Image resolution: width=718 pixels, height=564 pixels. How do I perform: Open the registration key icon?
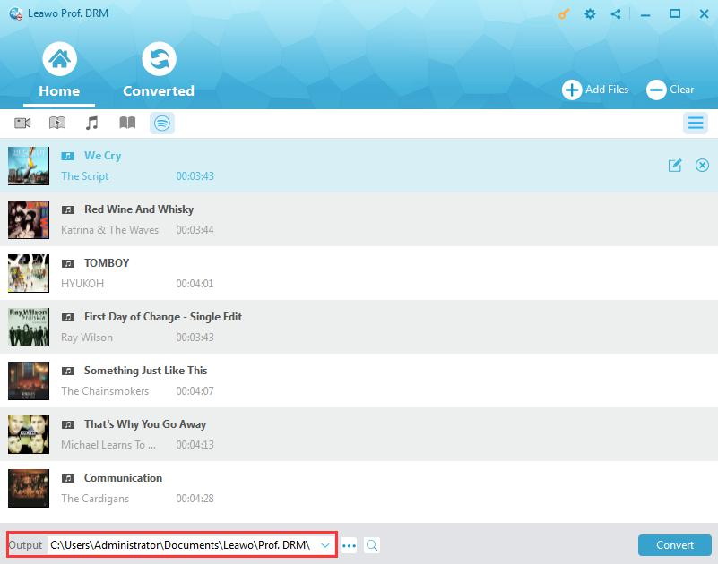(x=564, y=14)
